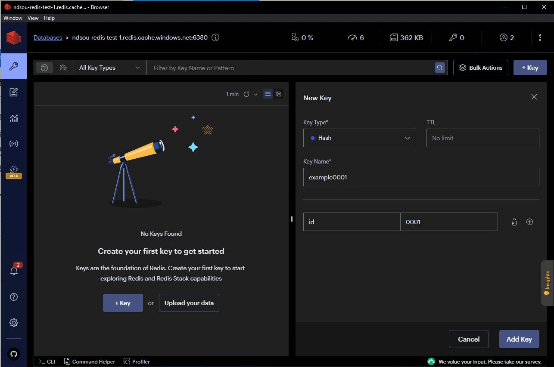The height and width of the screenshot is (367, 554).
Task: Open the All Key Types dropdown
Action: tap(110, 68)
